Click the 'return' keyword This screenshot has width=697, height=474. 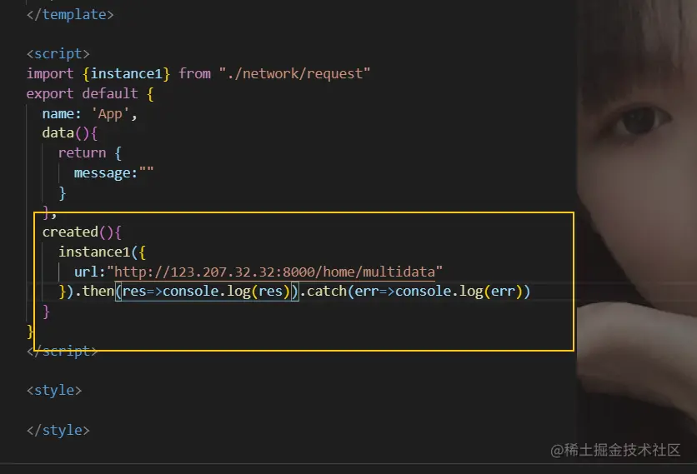pyautogui.click(x=83, y=152)
